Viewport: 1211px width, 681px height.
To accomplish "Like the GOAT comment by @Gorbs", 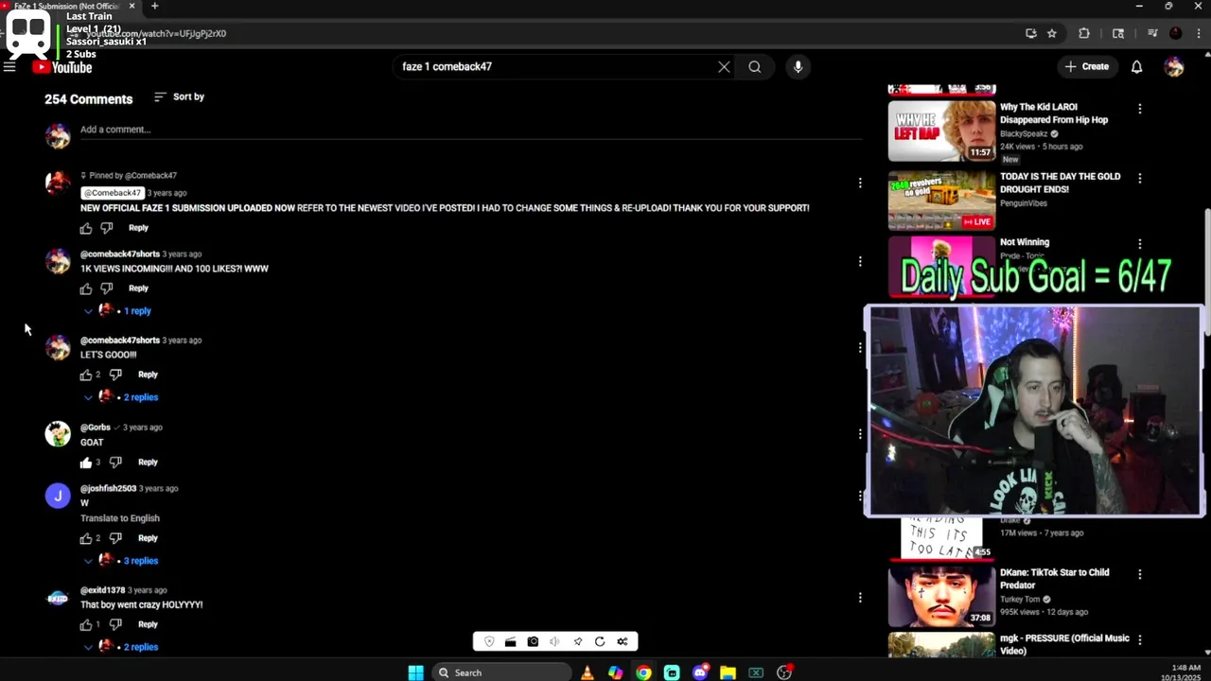I will click(86, 463).
